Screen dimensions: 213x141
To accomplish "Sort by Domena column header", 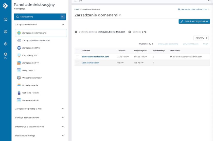I will click(86, 51).
